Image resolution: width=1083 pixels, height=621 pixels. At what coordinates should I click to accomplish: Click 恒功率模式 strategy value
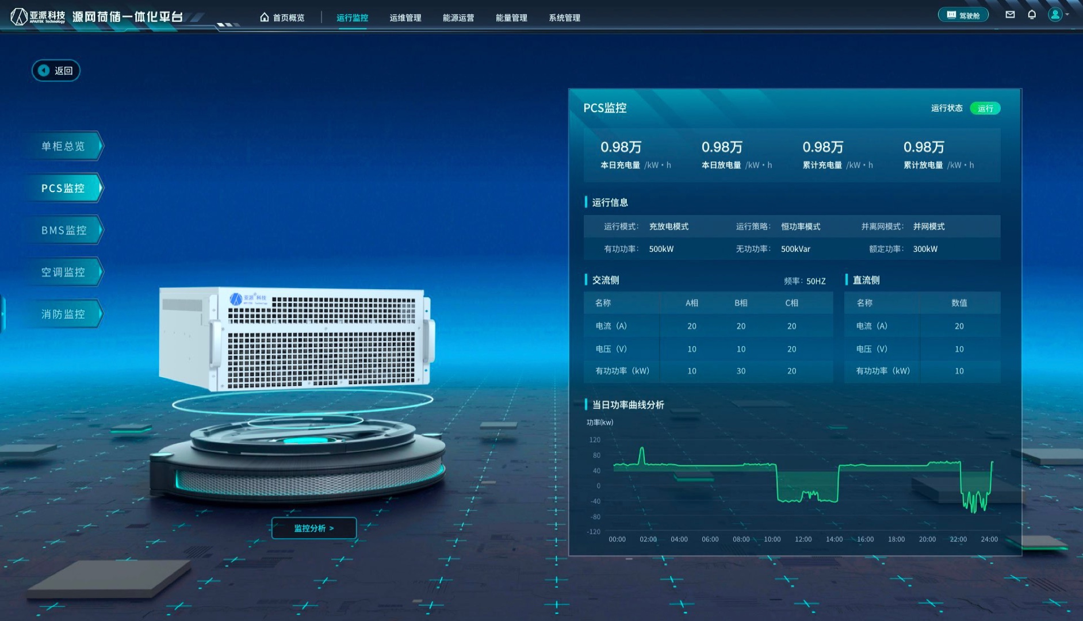[801, 227]
